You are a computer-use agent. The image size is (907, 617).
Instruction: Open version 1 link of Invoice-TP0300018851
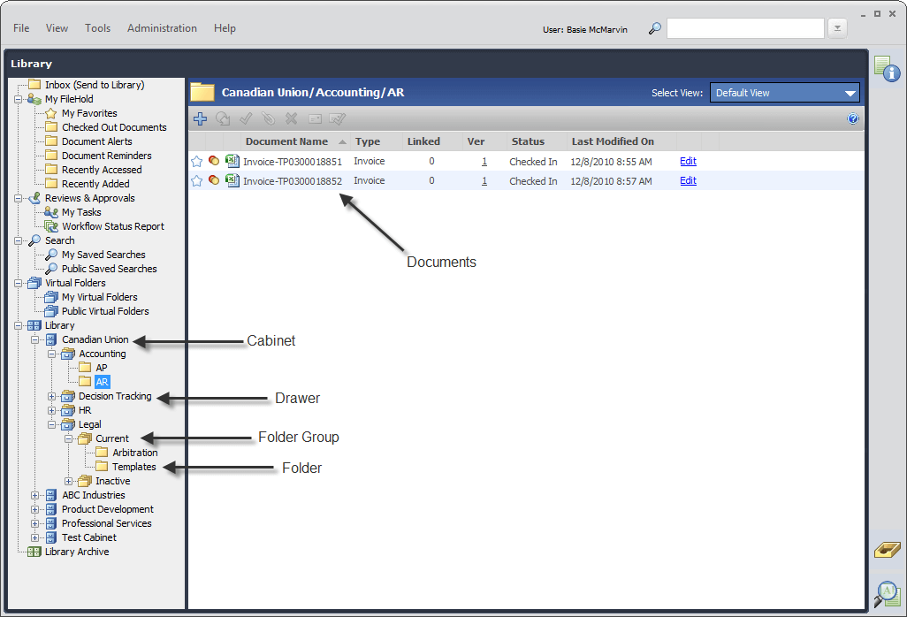click(484, 162)
